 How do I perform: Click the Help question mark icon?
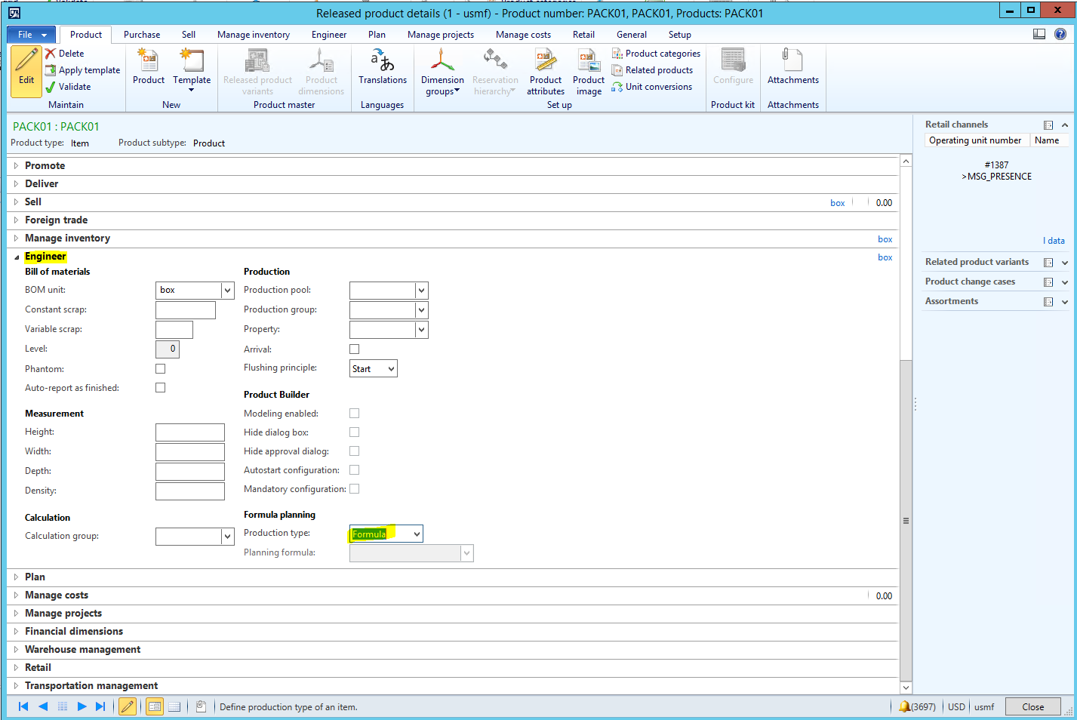(x=1060, y=34)
